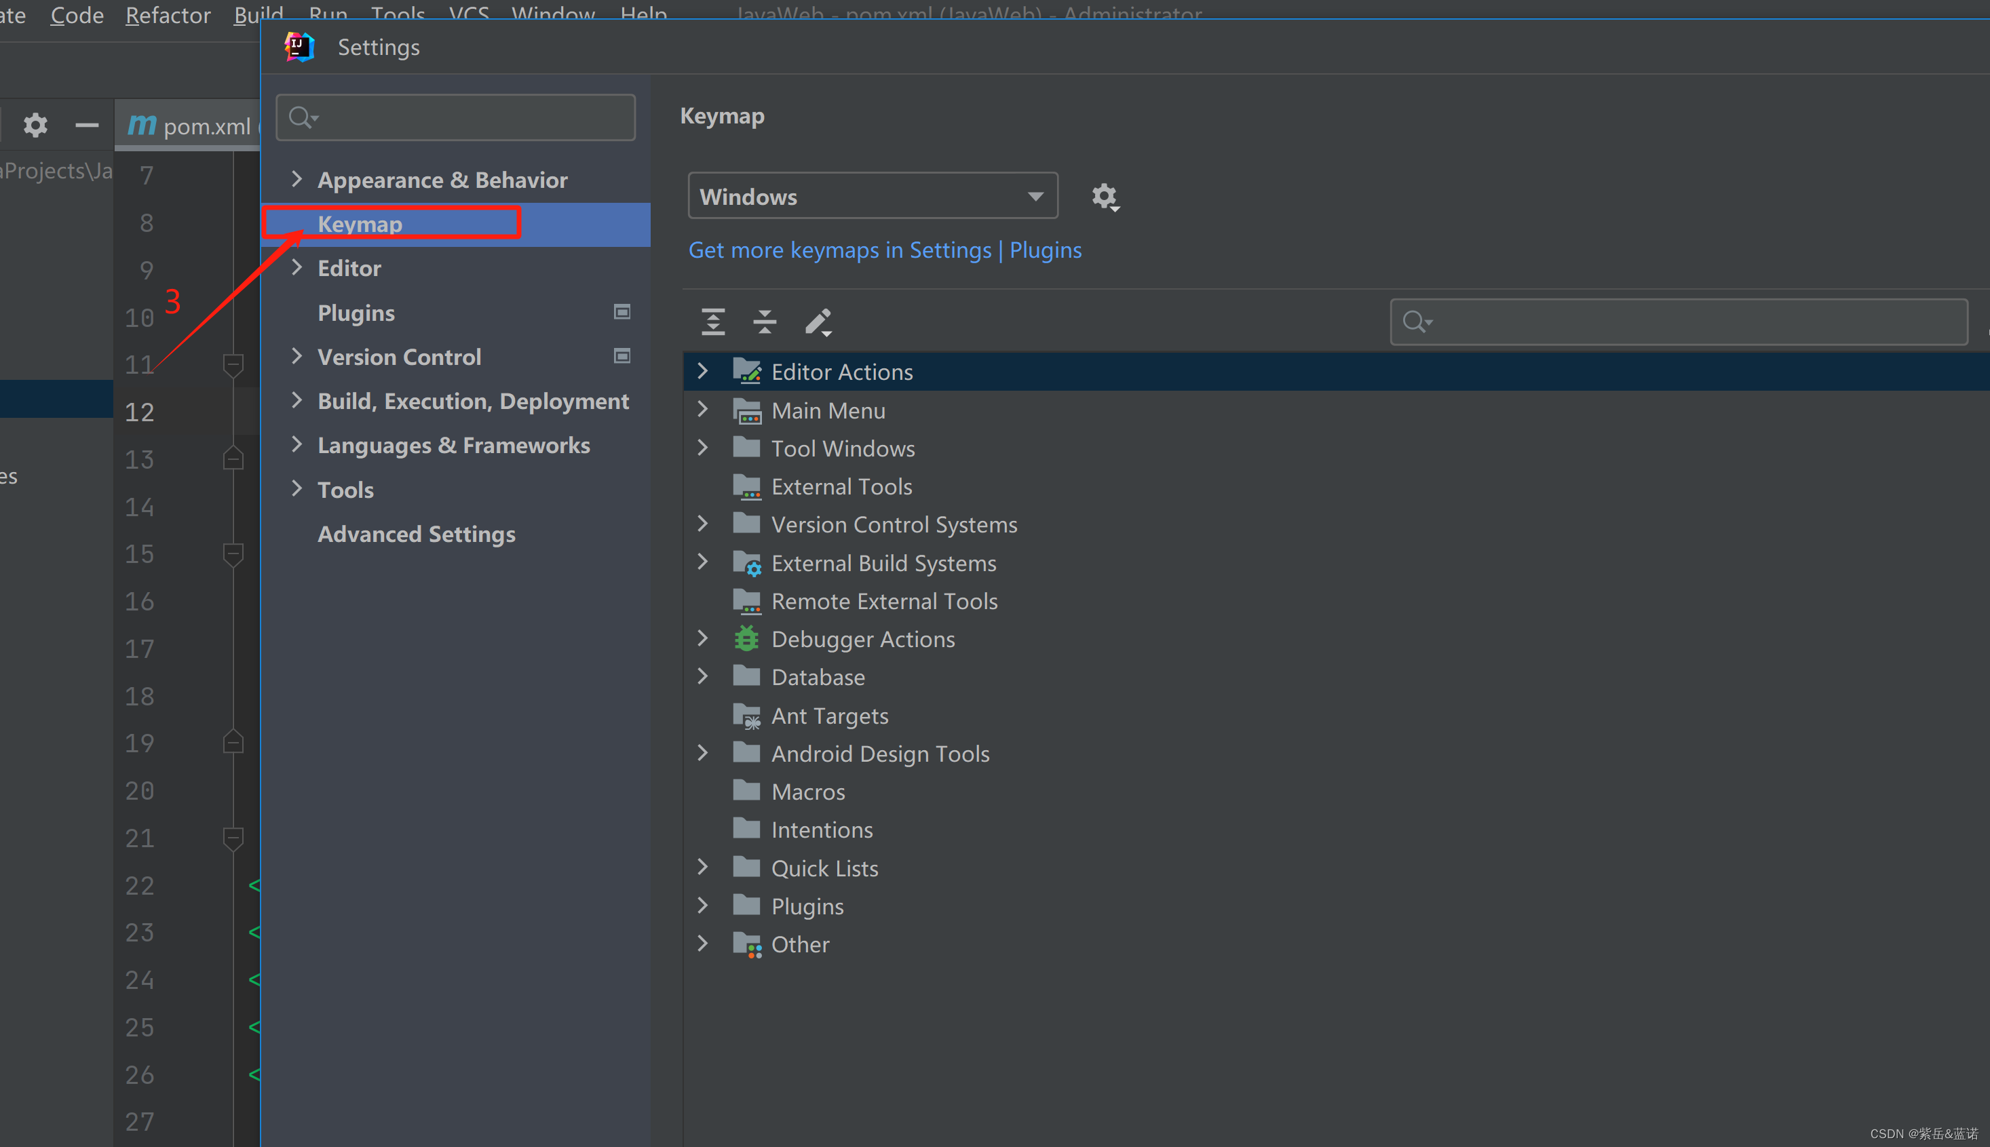This screenshot has height=1147, width=1990.
Task: Open keymap gear options next to Windows dropdown
Action: [x=1105, y=197]
